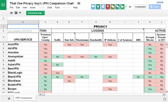
Task: Open the chat bubble icon near Comments
Action: [x=130, y=7]
